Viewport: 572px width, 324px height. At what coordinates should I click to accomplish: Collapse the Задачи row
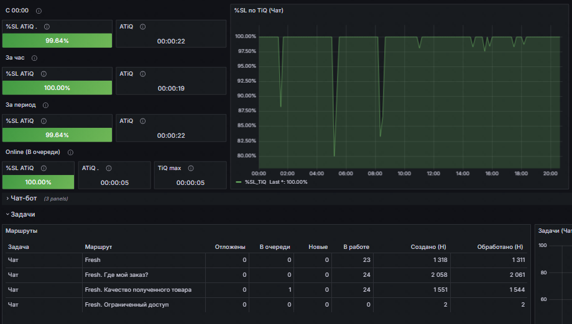[x=22, y=214]
